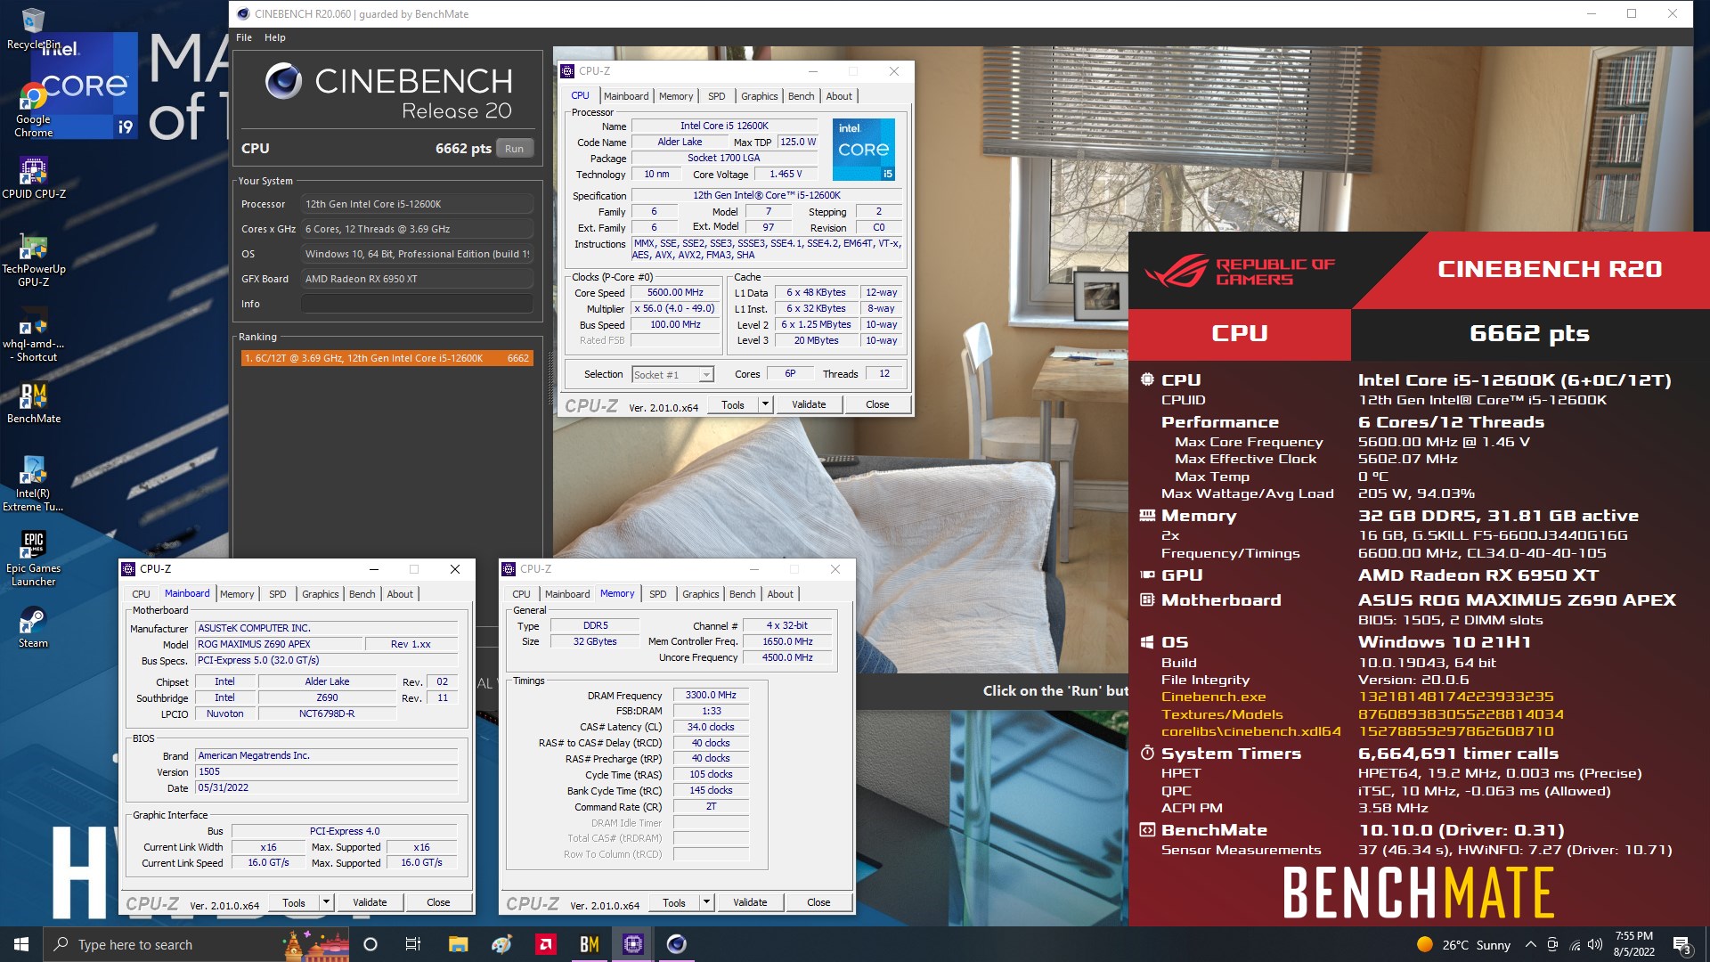Launch Google Chrome from the desktop
Image resolution: width=1710 pixels, height=962 pixels.
pyautogui.click(x=33, y=110)
